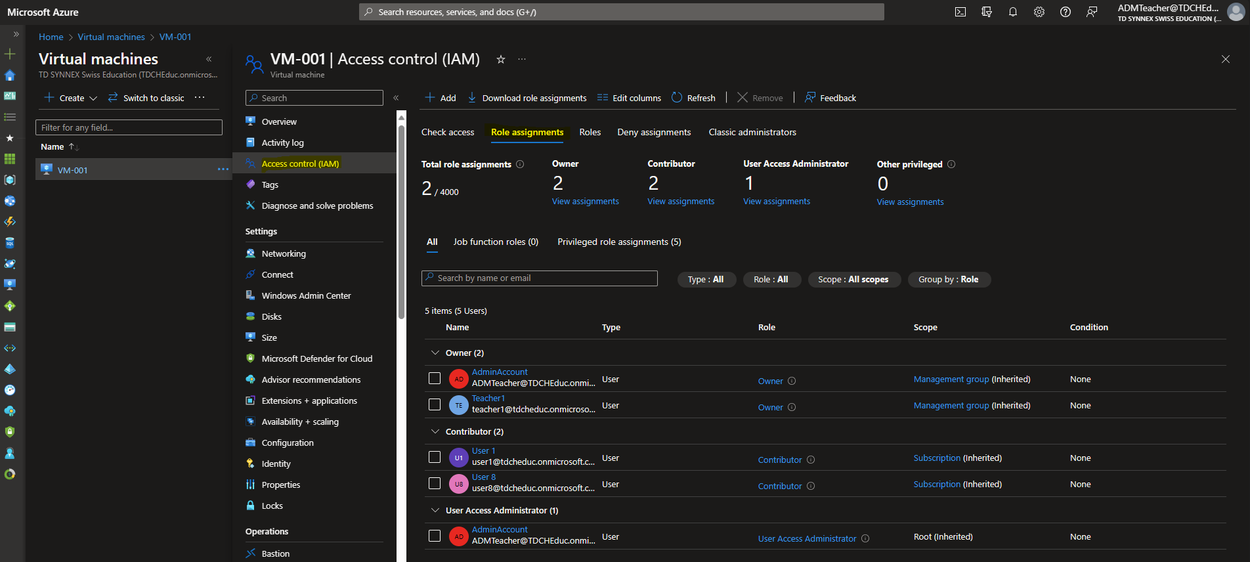Open the SQL databases sidebar icon
The image size is (1250, 562).
pos(10,243)
